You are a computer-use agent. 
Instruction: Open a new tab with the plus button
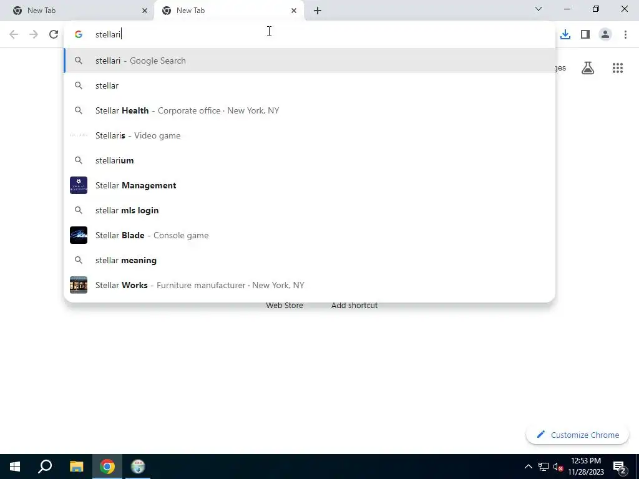click(318, 11)
